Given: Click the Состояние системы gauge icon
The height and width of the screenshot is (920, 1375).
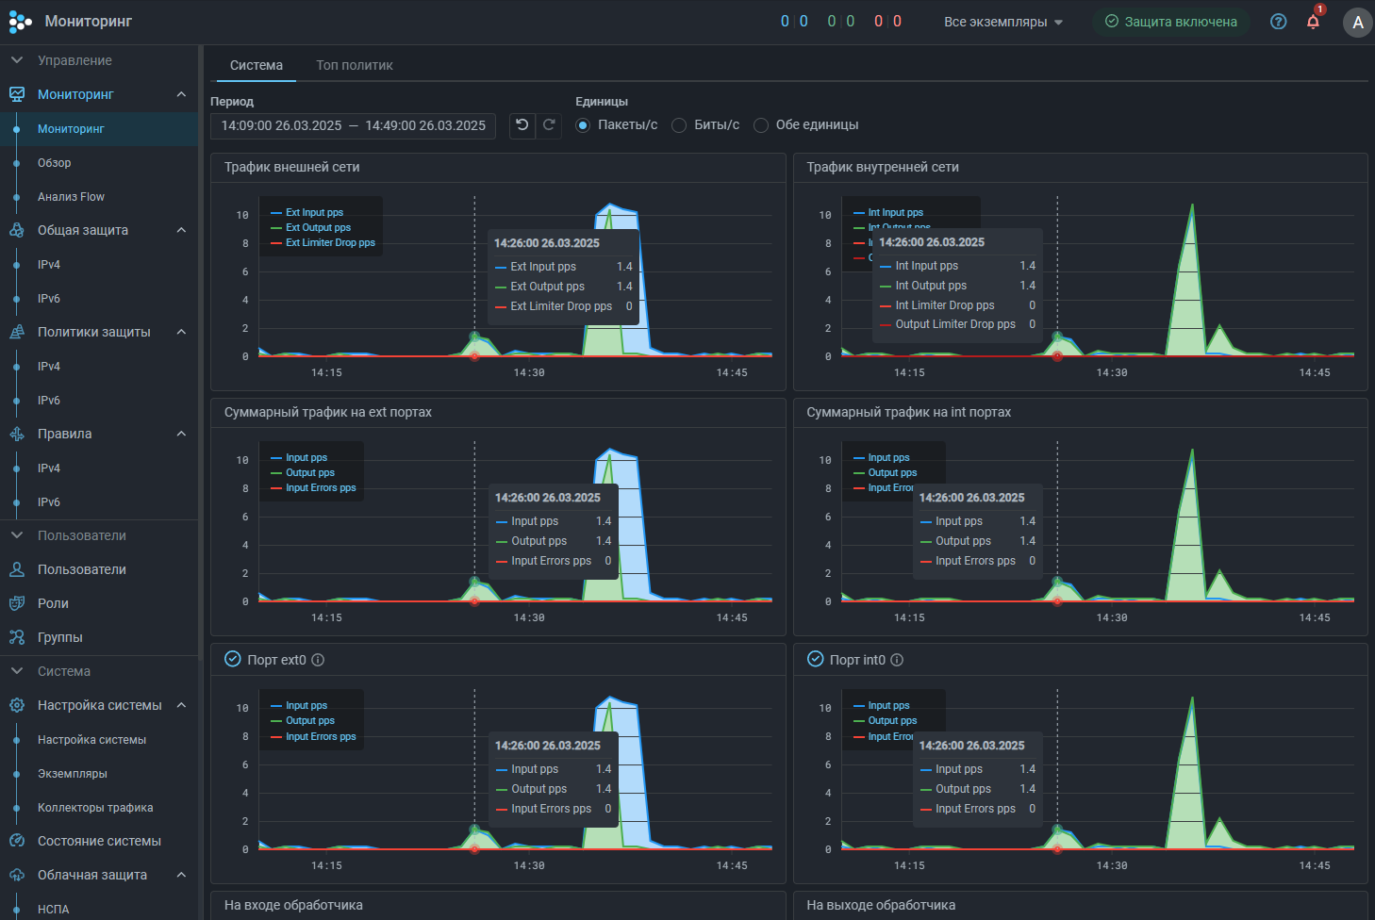Looking at the screenshot, I should click(17, 841).
